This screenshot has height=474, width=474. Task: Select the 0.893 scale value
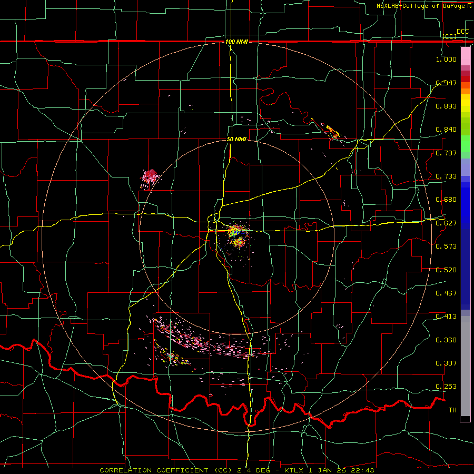(x=446, y=106)
